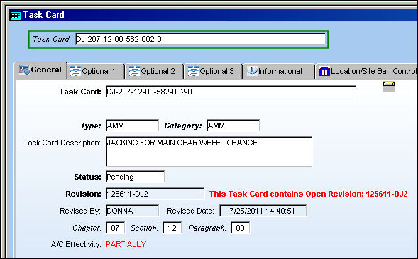Click the Revised Date field
Screen dimensions: 418x259
point(263,211)
